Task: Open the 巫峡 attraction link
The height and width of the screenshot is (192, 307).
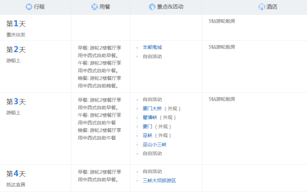Action: coord(147,135)
